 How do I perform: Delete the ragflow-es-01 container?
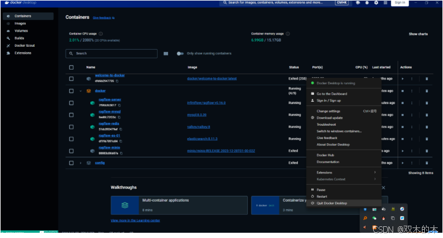pos(427,139)
